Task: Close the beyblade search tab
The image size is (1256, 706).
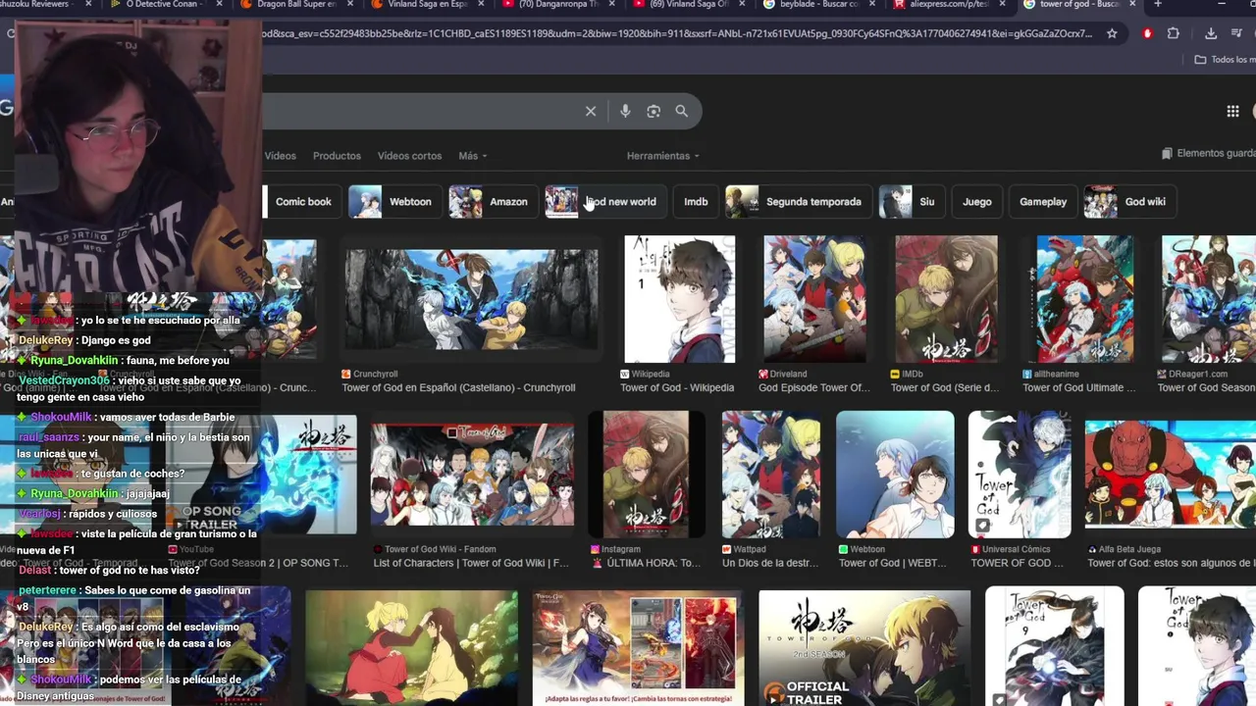Action: tap(871, 5)
